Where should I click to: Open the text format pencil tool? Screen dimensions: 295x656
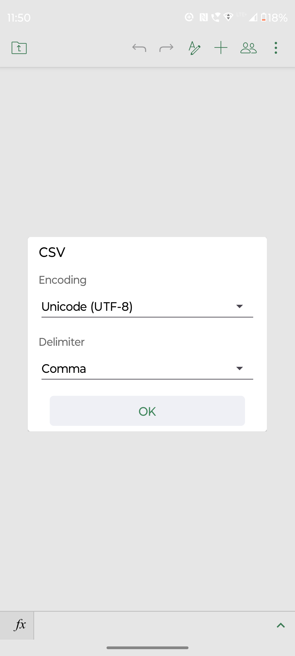tap(194, 48)
